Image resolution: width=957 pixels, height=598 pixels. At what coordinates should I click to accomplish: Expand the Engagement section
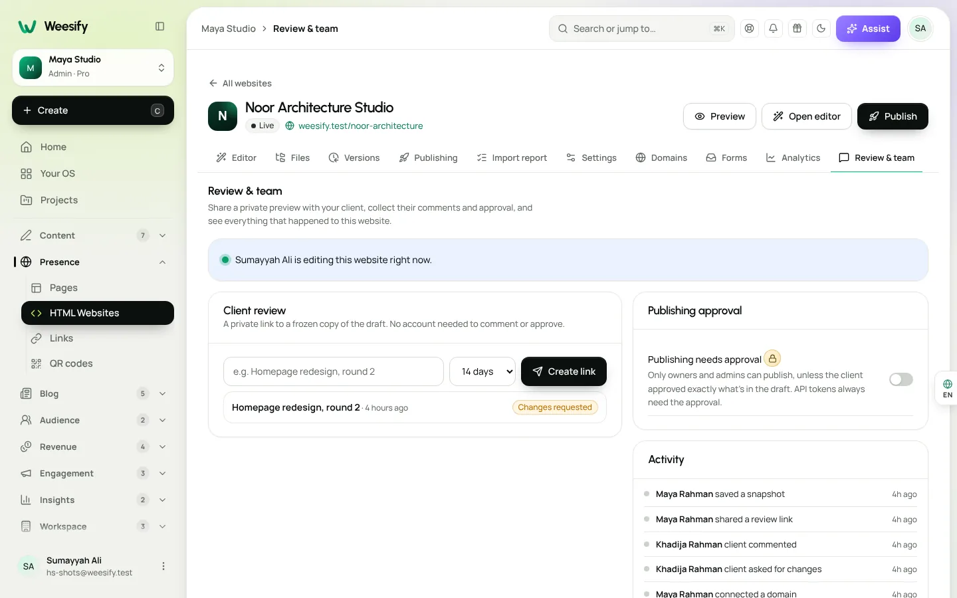point(93,473)
